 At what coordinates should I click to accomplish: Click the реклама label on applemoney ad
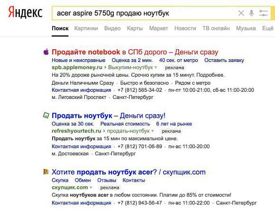pos(174,68)
